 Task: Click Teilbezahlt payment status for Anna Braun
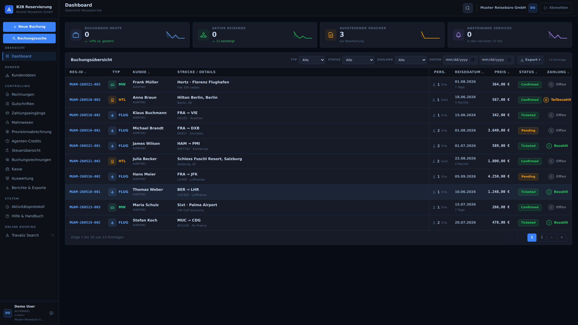(x=557, y=100)
